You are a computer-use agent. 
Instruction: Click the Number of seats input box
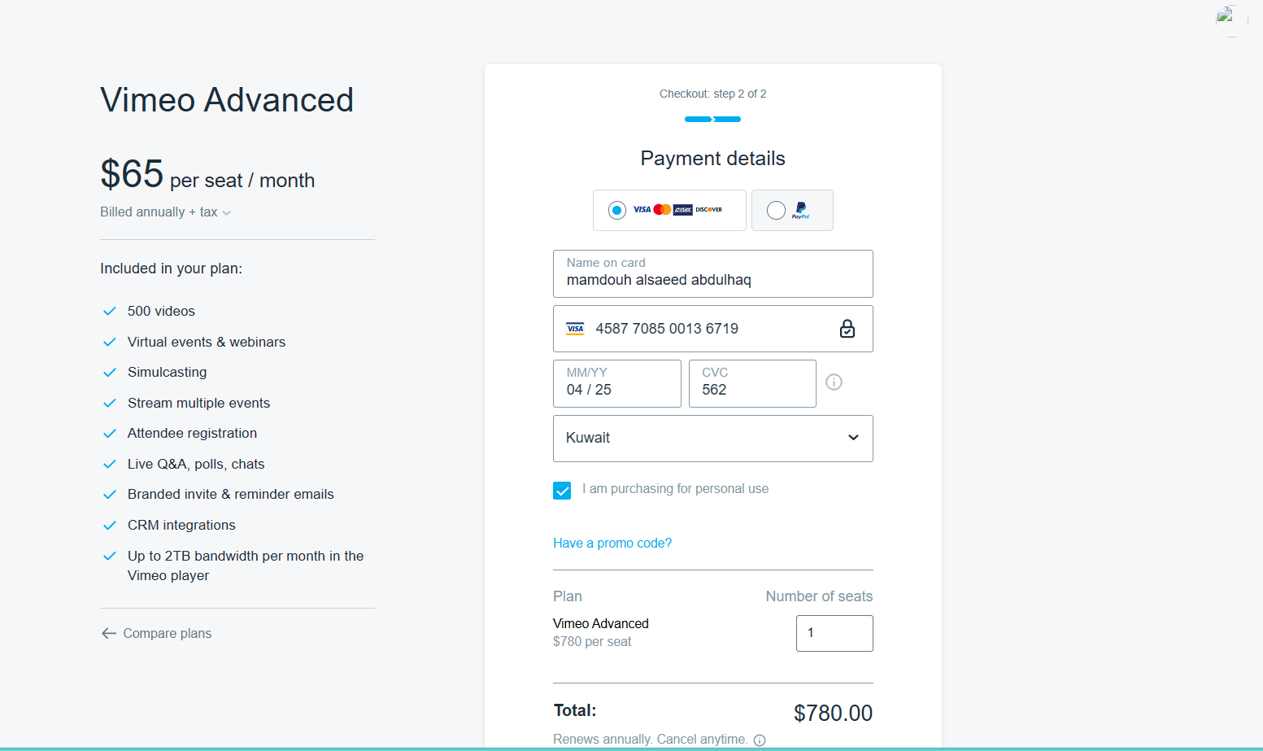[x=834, y=633]
